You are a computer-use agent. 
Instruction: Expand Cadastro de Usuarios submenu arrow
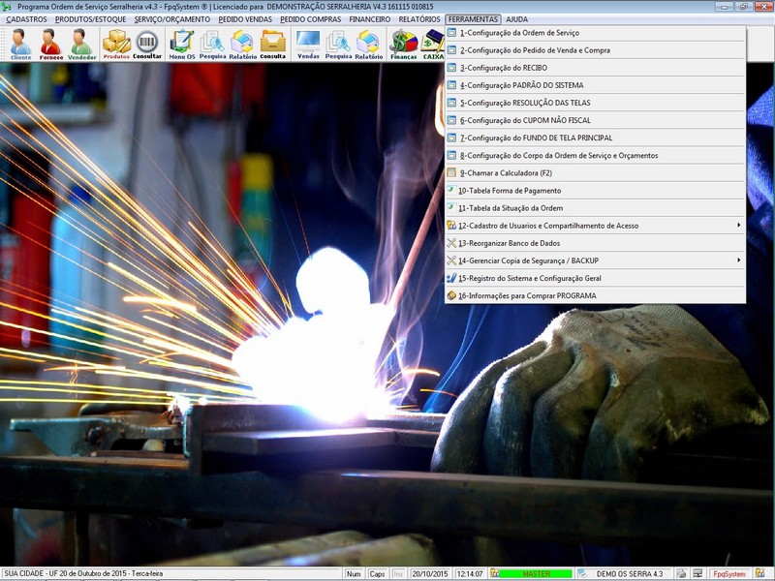[738, 226]
